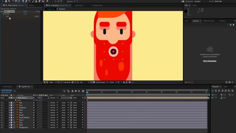Open the Workspace Standard dropdown
Image resolution: width=236 pixels, height=133 pixels.
tap(202, 1)
